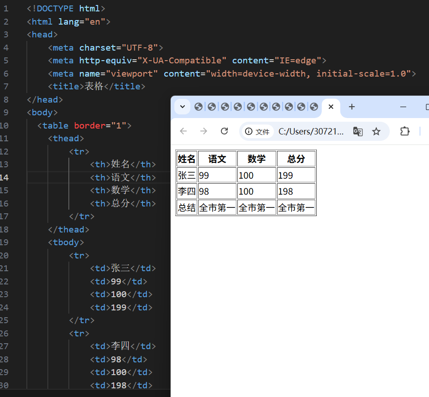Click the td 张三 line in the editor

coord(123,268)
